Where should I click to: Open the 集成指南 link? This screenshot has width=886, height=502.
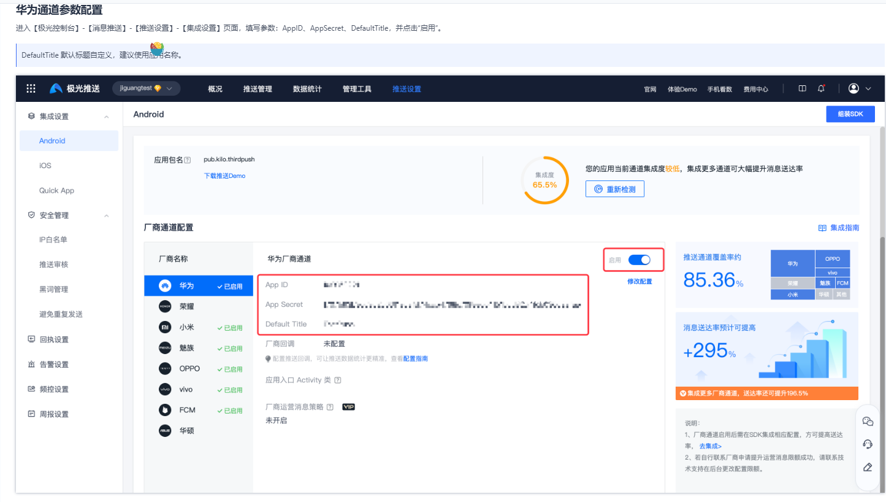pyautogui.click(x=839, y=228)
